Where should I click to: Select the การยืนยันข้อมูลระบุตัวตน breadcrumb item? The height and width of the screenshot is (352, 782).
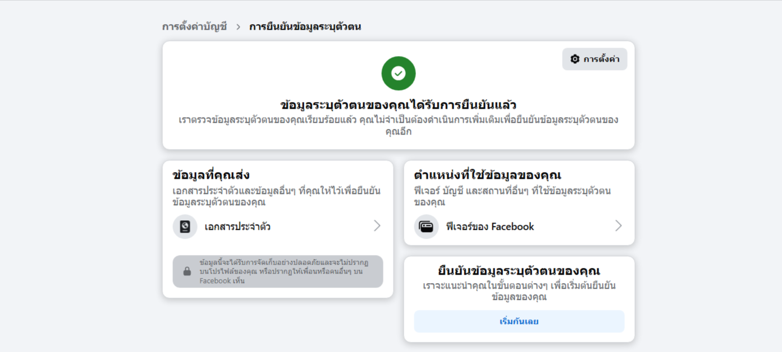tap(305, 26)
